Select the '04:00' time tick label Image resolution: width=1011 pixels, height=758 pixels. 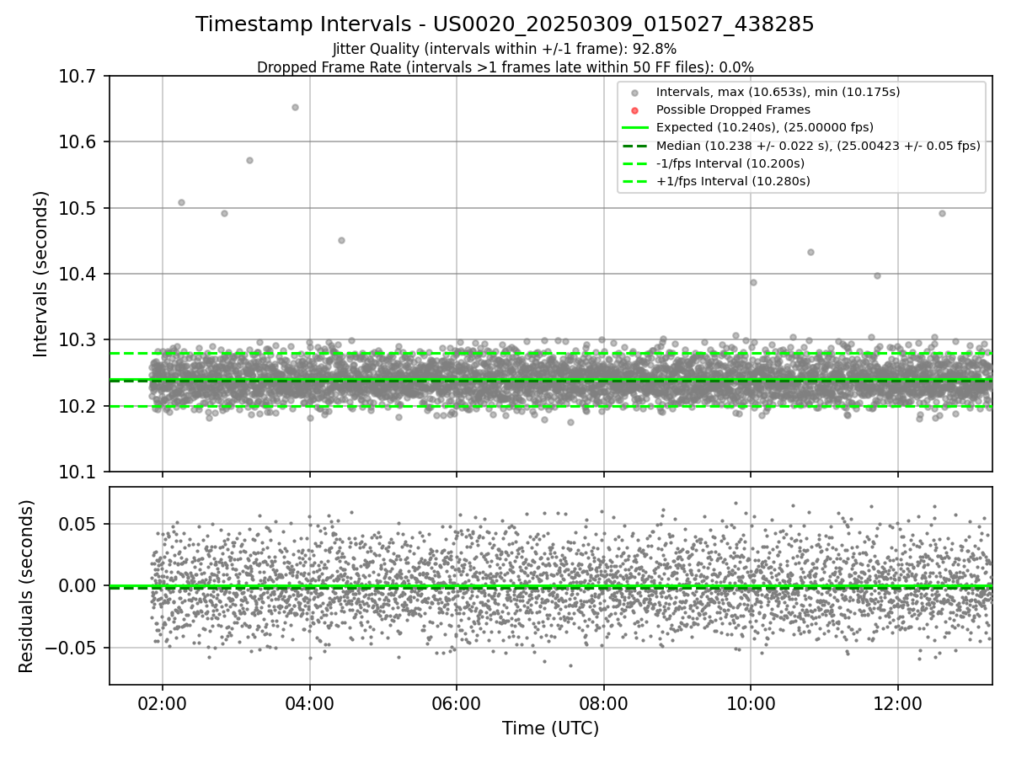(x=310, y=702)
